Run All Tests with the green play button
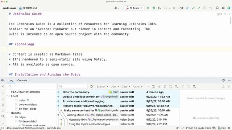This screenshot has width=232, height=130. click(148, 8)
